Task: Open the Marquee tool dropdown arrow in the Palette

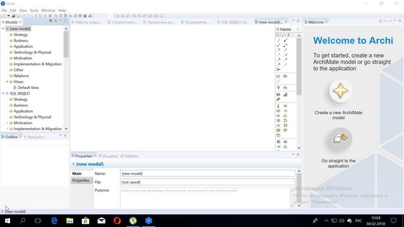Action: click(285, 35)
